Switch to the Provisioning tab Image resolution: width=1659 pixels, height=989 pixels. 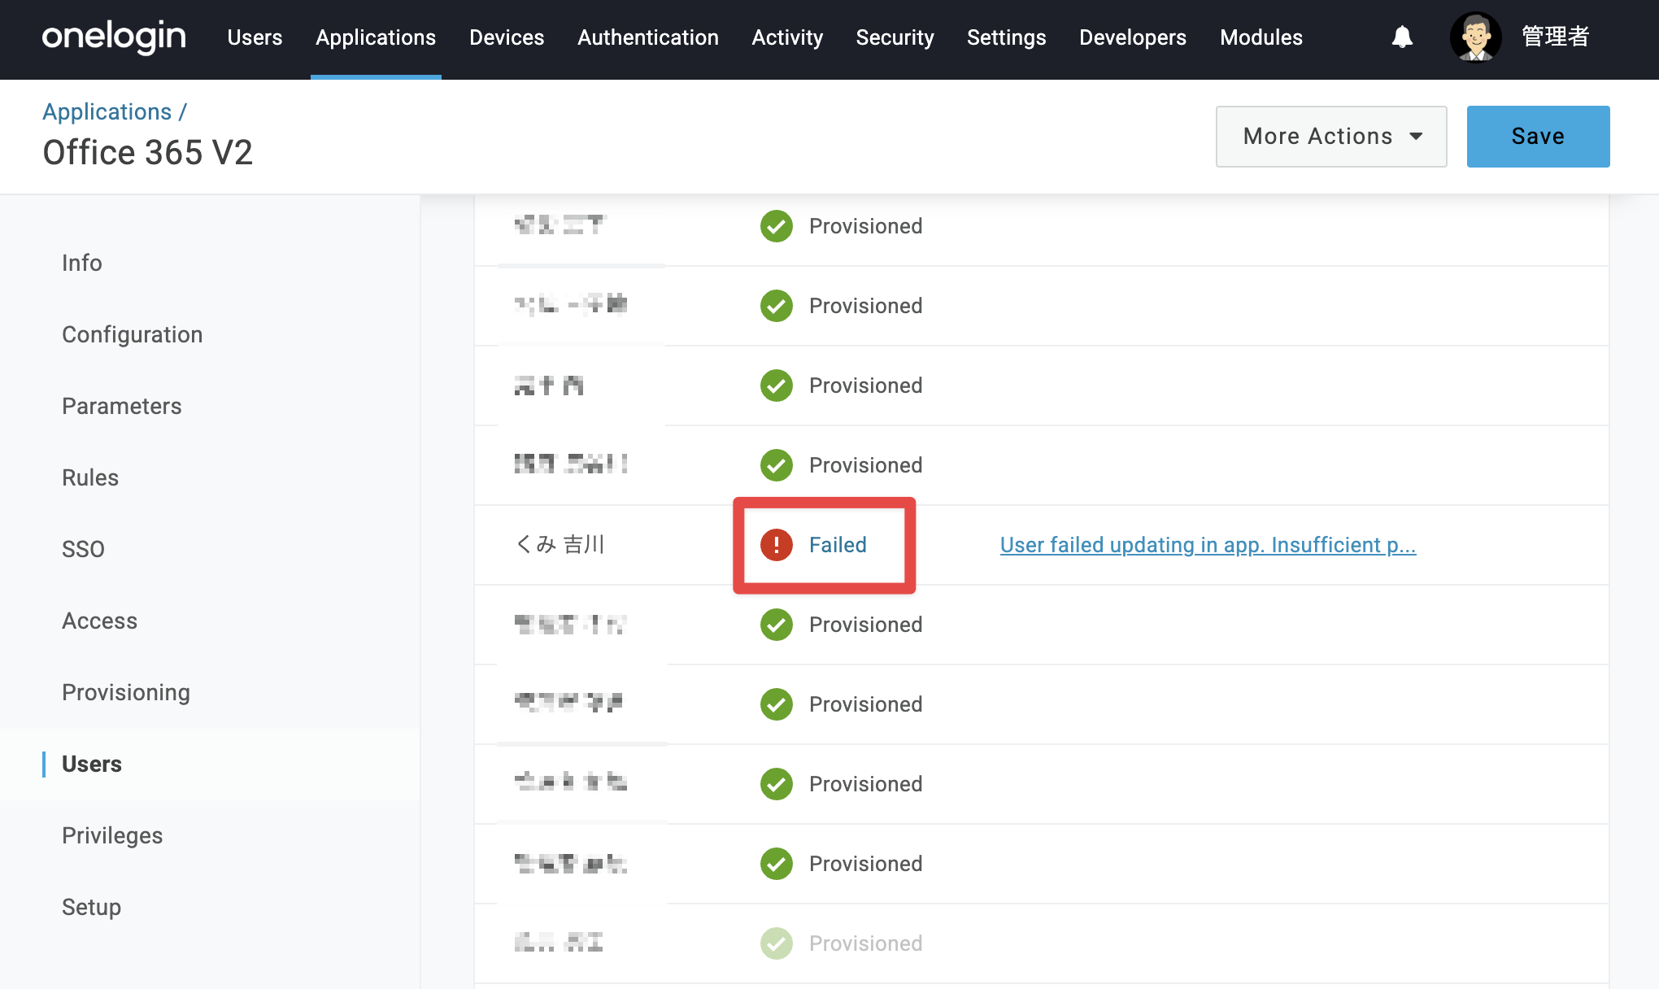126,692
